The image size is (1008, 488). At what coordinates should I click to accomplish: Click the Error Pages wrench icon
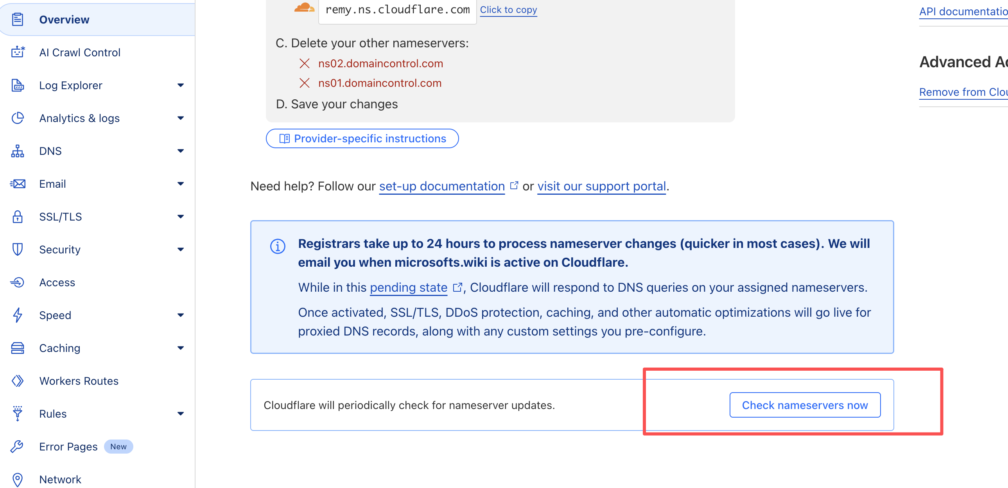(18, 447)
